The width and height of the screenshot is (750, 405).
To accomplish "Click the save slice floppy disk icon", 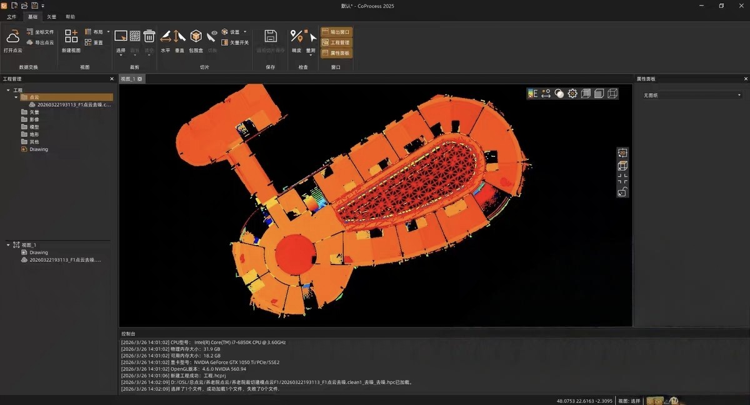I will point(271,36).
